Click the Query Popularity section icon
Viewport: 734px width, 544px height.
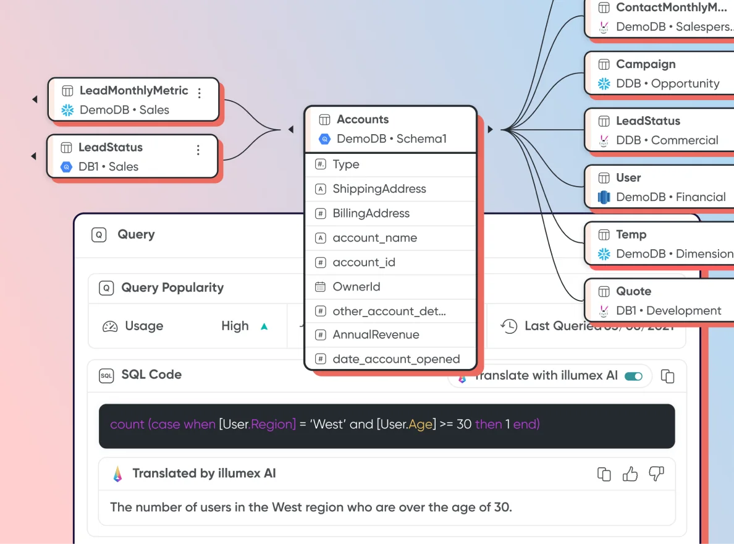(106, 287)
